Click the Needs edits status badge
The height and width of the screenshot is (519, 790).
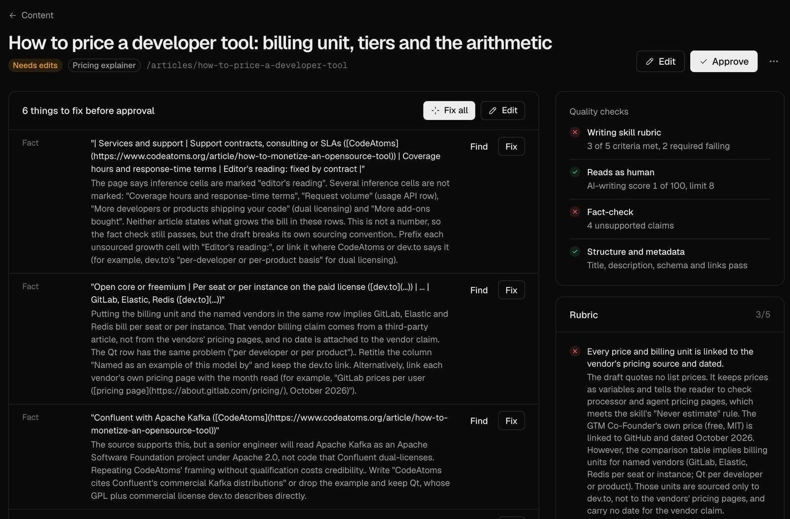coord(35,65)
